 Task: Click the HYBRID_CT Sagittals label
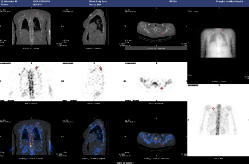tap(94, 48)
